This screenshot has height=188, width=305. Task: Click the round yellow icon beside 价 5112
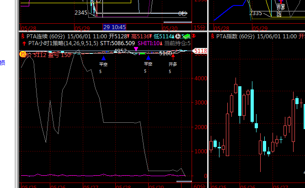tap(22, 54)
